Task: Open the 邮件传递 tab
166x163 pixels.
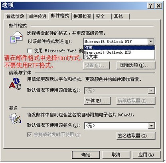Action: tap(38, 16)
